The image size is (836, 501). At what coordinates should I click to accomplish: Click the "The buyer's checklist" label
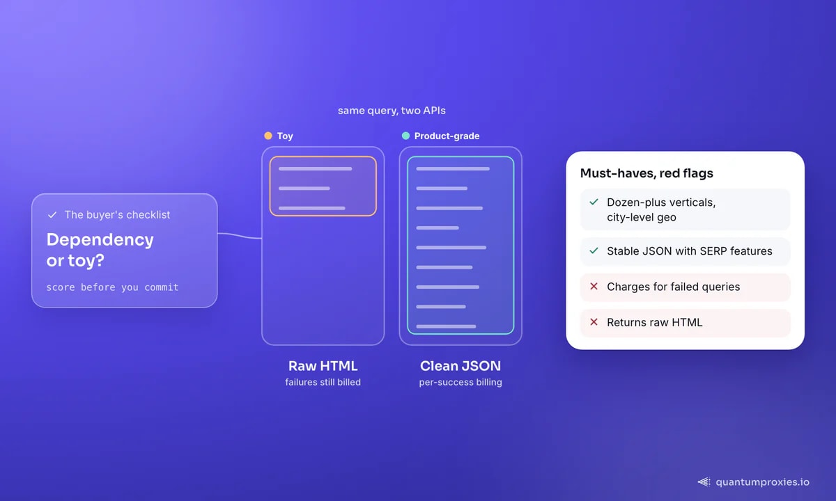click(x=117, y=215)
